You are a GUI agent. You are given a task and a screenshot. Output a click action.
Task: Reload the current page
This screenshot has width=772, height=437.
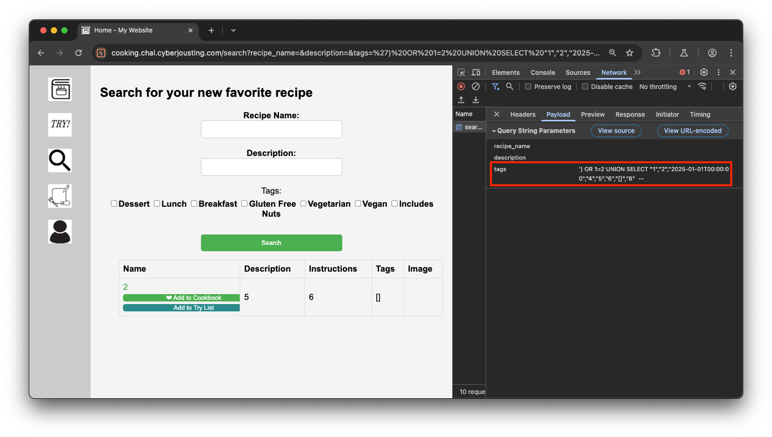tap(79, 53)
